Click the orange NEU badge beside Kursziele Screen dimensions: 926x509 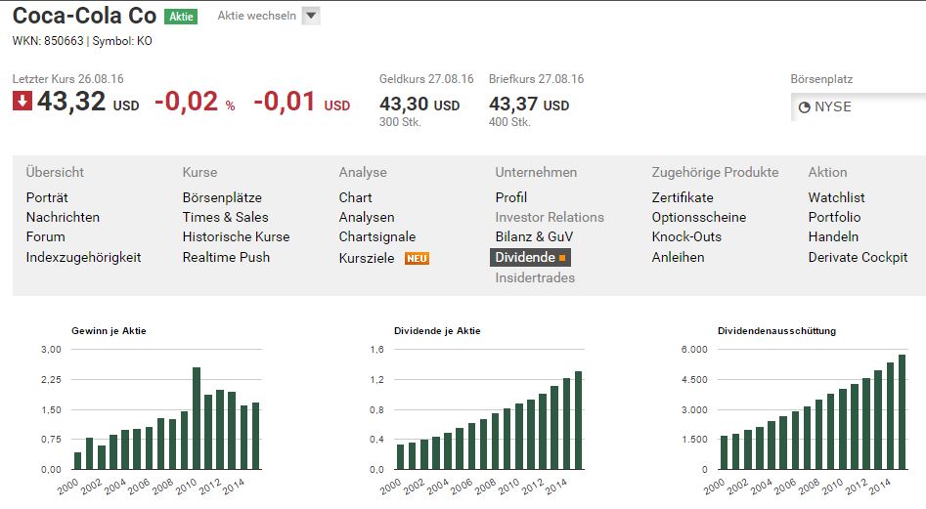point(417,258)
